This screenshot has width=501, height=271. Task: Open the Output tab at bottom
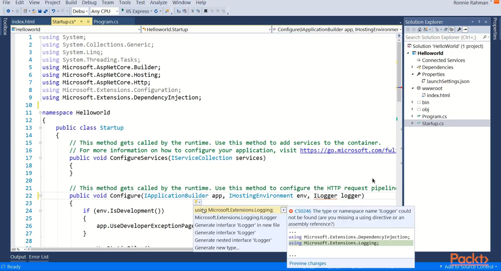coord(18,257)
